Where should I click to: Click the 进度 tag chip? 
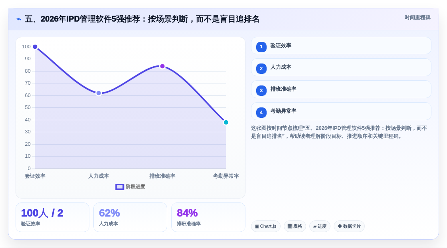click(x=320, y=226)
